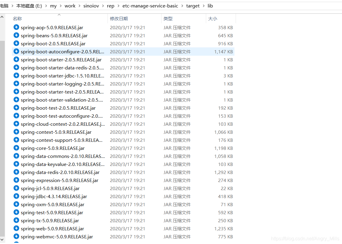Click the icon of spring-jdbc-4.3.14.RELEASE.jar
This screenshot has height=244, width=342.
16,196
